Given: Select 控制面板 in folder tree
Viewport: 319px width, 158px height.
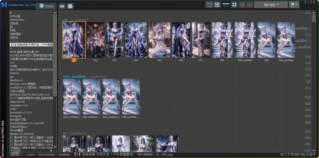Looking at the screenshot, I should [x=16, y=34].
